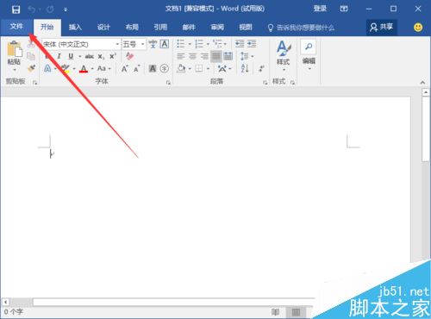Open the 宋体 font name dropdown
The width and height of the screenshot is (431, 319).
(117, 44)
